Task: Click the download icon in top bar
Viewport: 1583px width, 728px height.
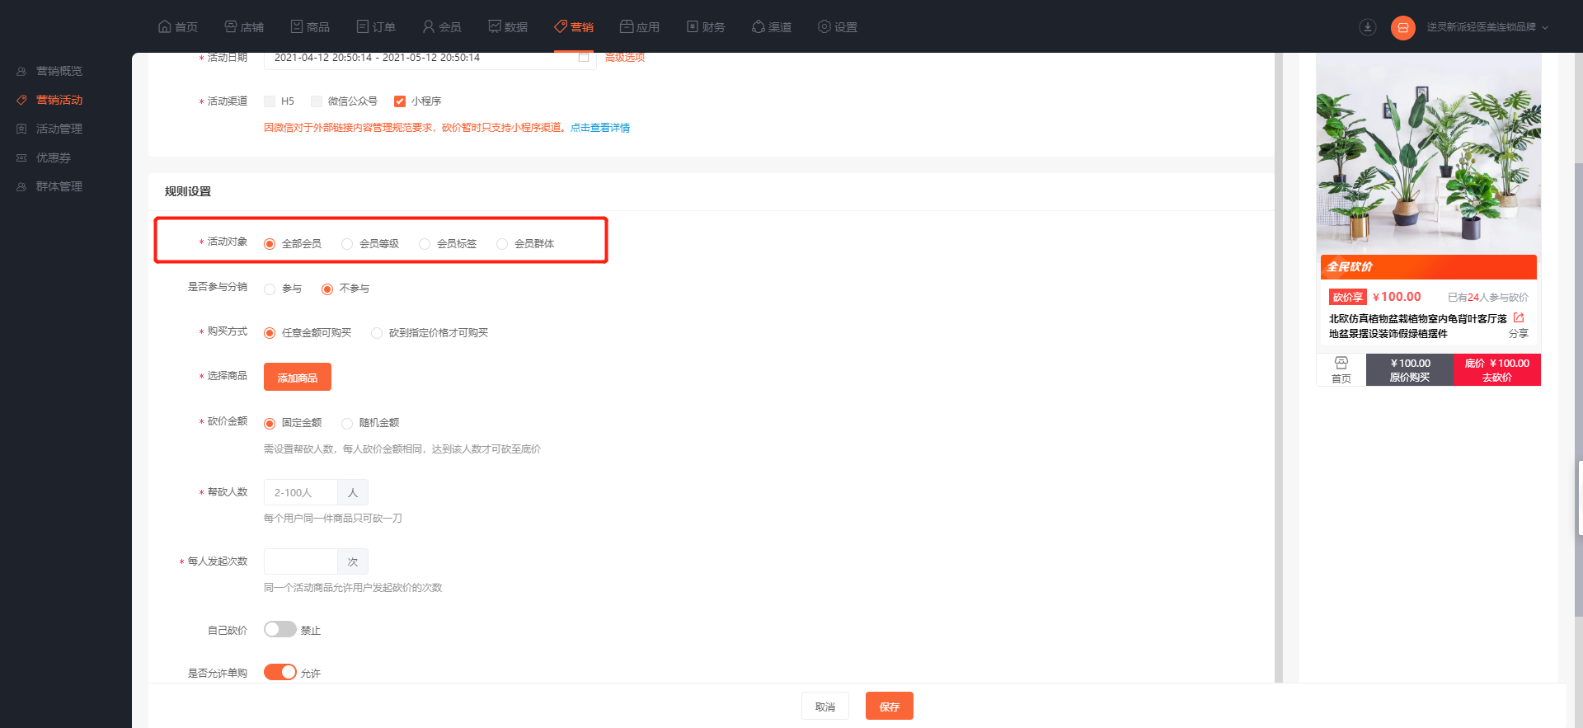Action: pyautogui.click(x=1368, y=27)
